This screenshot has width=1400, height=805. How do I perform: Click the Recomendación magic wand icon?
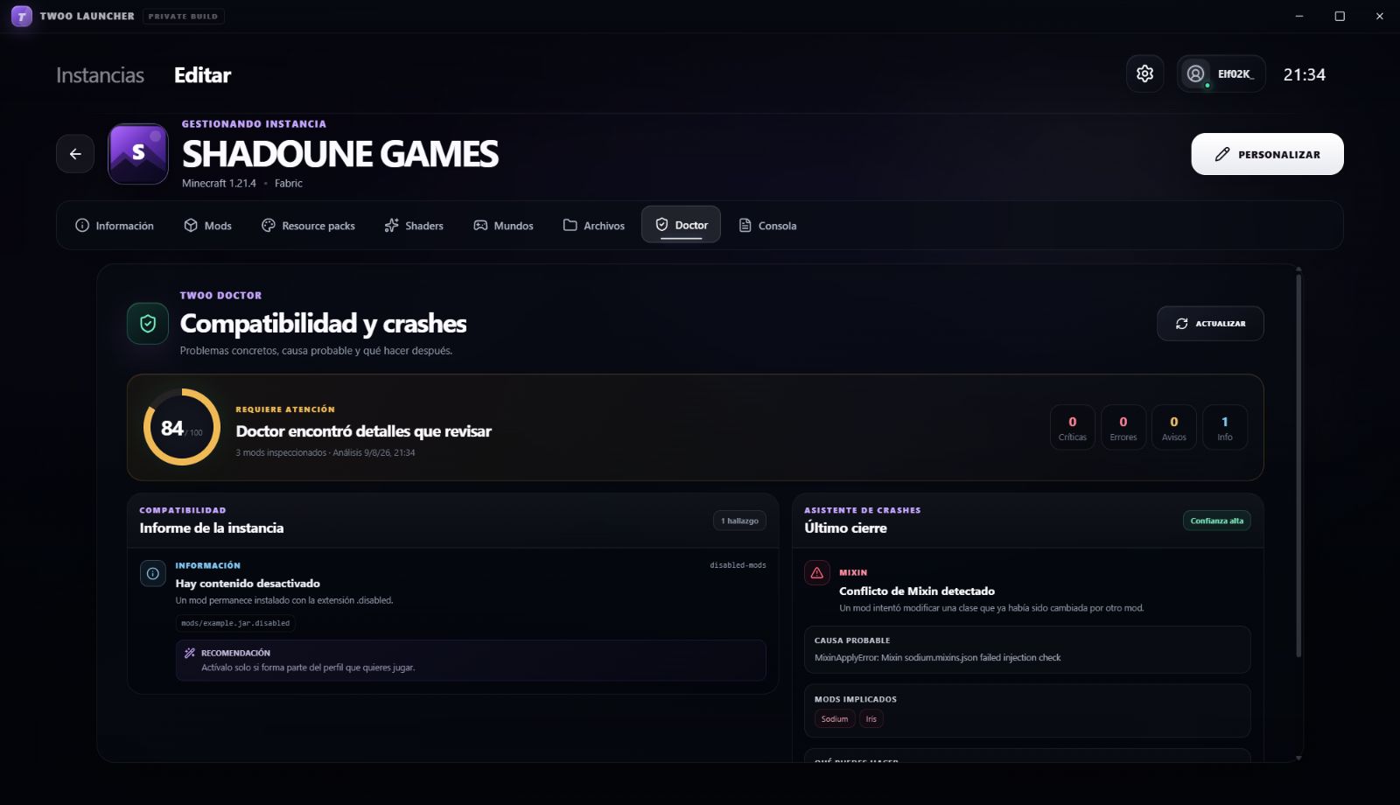point(190,653)
